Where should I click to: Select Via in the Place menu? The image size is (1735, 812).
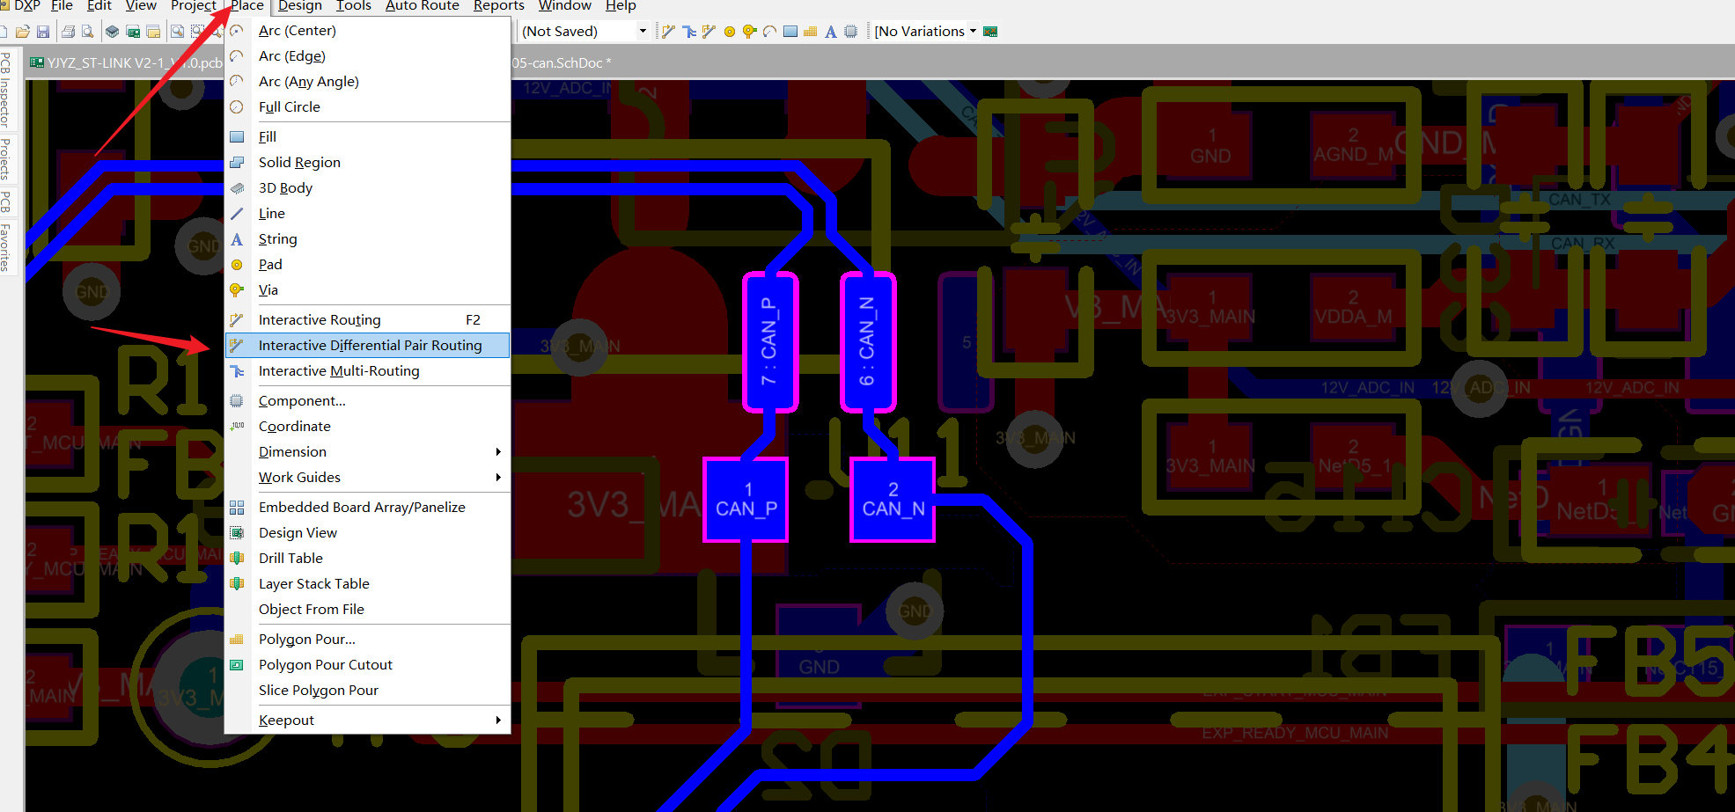tap(368, 290)
